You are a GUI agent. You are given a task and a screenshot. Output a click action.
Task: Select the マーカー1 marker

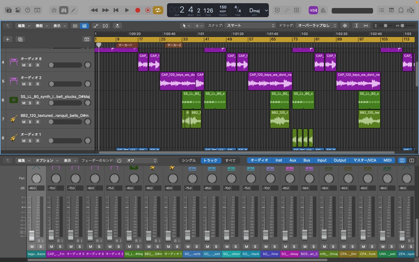click(127, 45)
